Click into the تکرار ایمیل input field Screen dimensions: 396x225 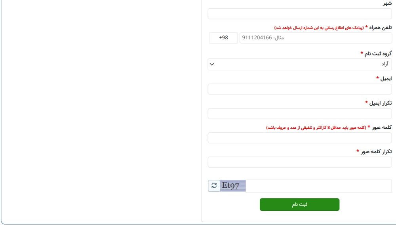(x=300, y=114)
